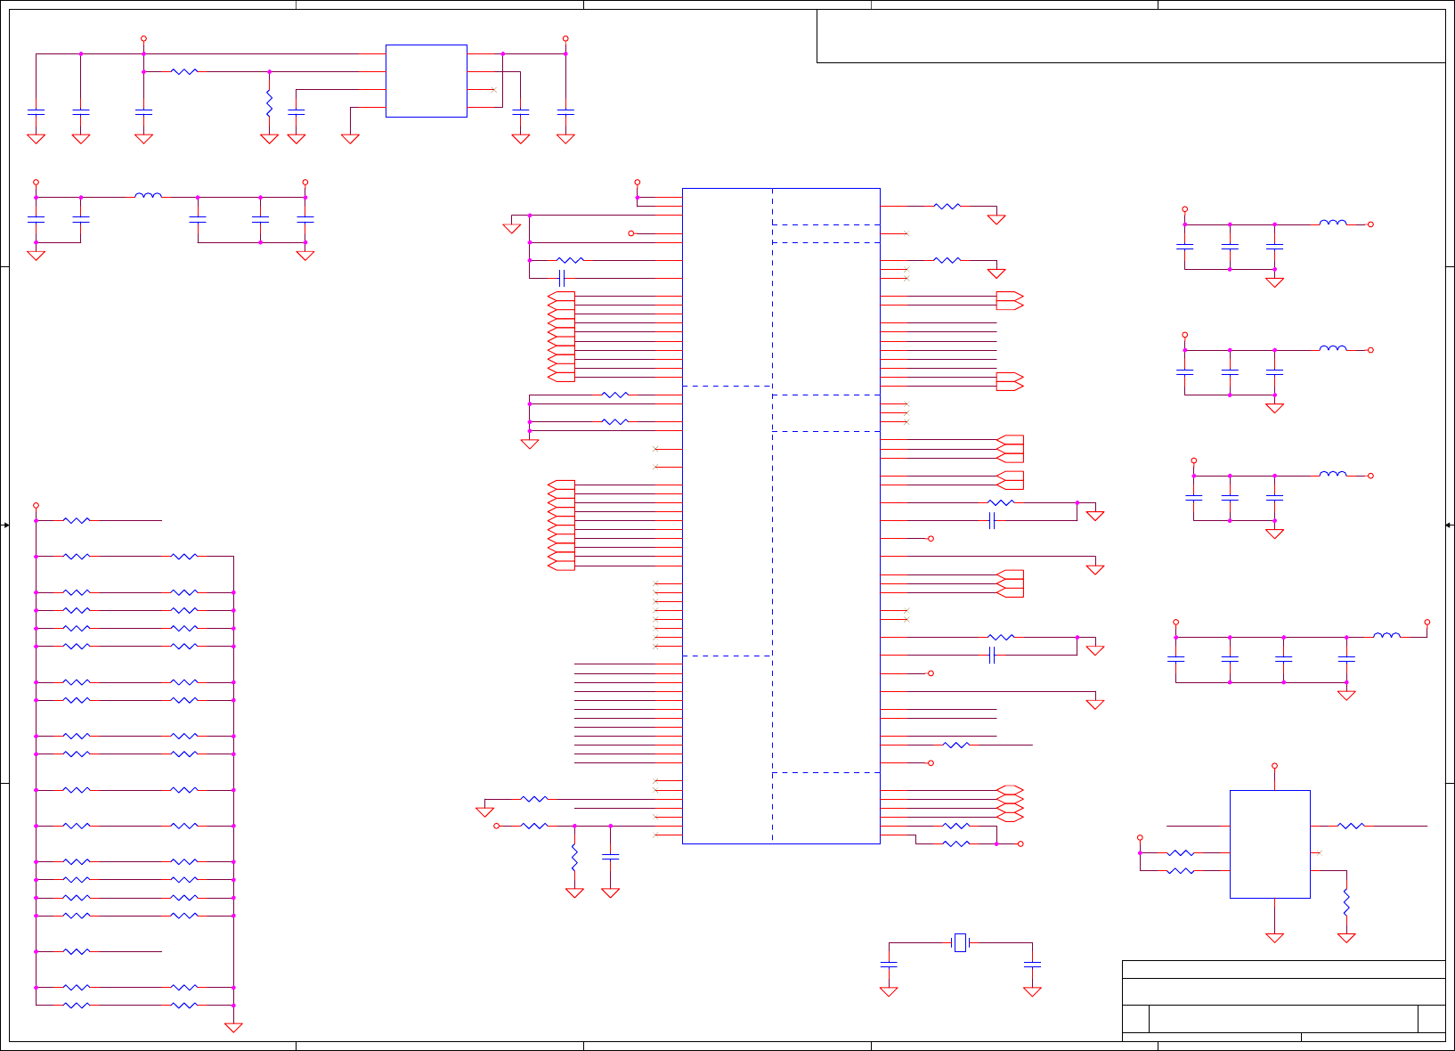Select the vertical resistor beside capacitor at bottom center
The width and height of the screenshot is (1455, 1051).
point(574,858)
